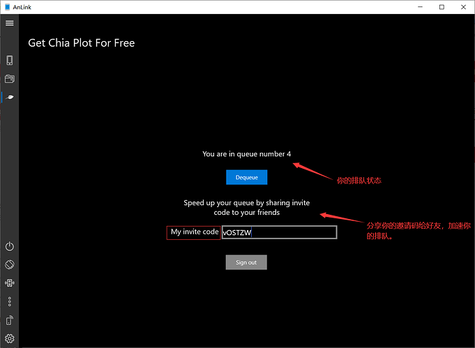Minimize the AnLink window

pos(420,7)
